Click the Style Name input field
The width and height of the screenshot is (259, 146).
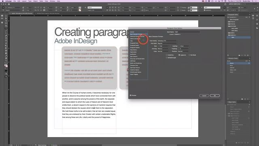pyautogui.click(x=187, y=32)
